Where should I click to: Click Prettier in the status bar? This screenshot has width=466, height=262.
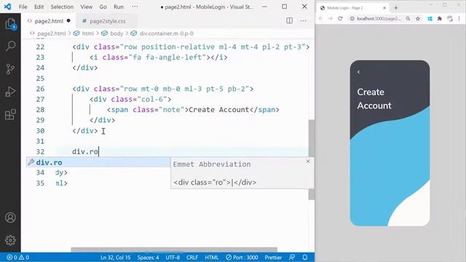pyautogui.click(x=273, y=257)
